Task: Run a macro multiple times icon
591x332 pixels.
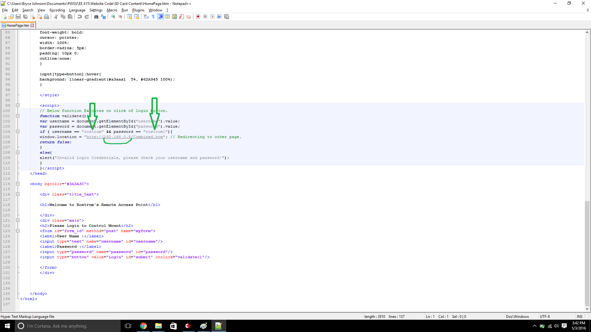Action: click(219, 17)
